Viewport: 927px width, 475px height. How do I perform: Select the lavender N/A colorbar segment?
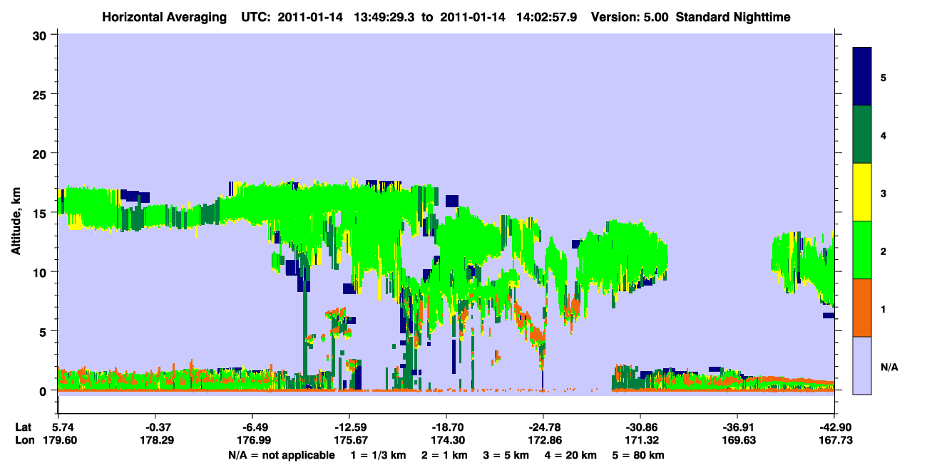pyautogui.click(x=862, y=365)
